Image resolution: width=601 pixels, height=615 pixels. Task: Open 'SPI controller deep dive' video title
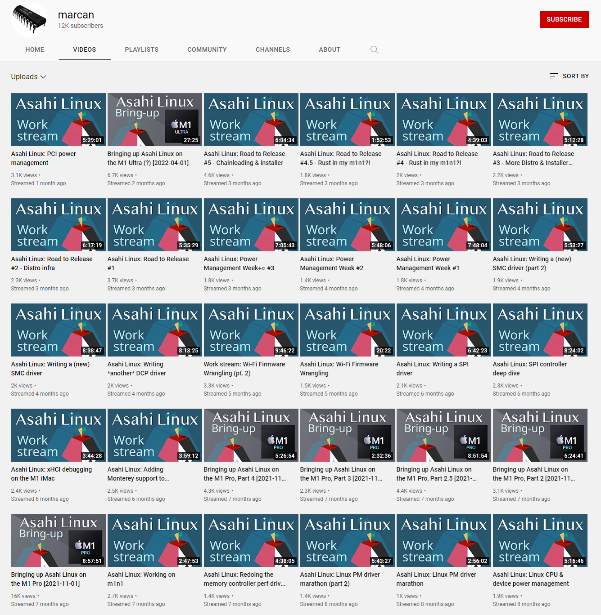(x=530, y=369)
